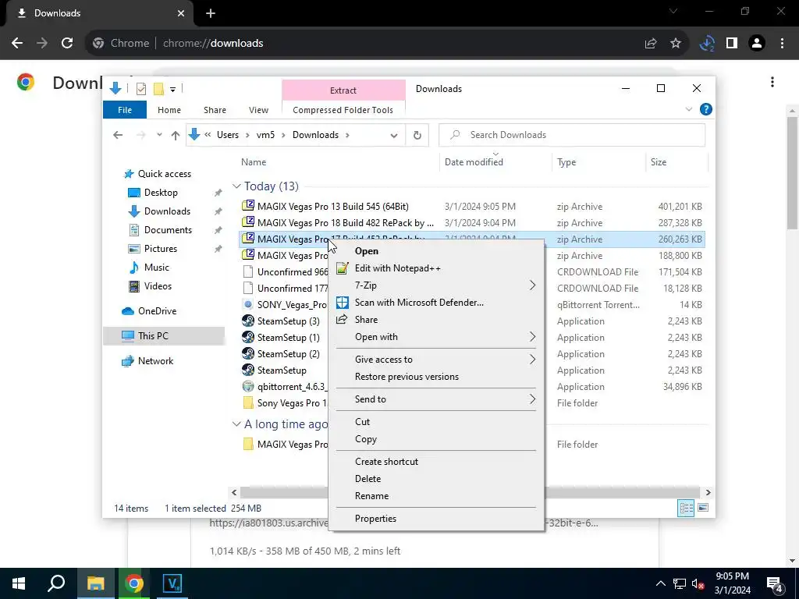
Task: Choose Edit with Notepad++
Action: (437, 268)
